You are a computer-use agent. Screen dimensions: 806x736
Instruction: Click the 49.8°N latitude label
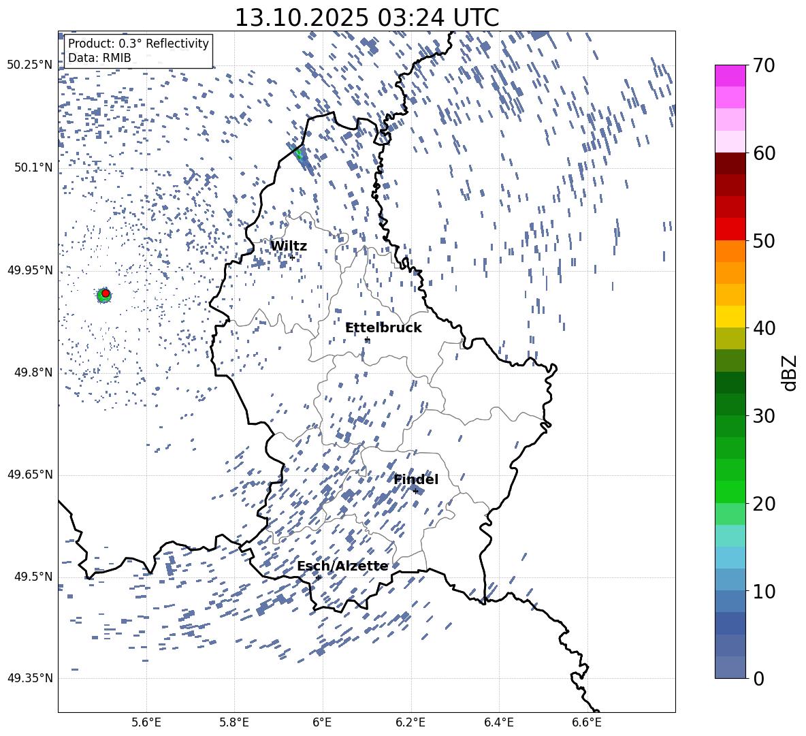pyautogui.click(x=33, y=372)
